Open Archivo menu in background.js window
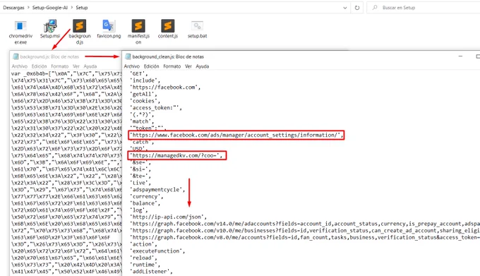480x276 pixels. point(20,66)
